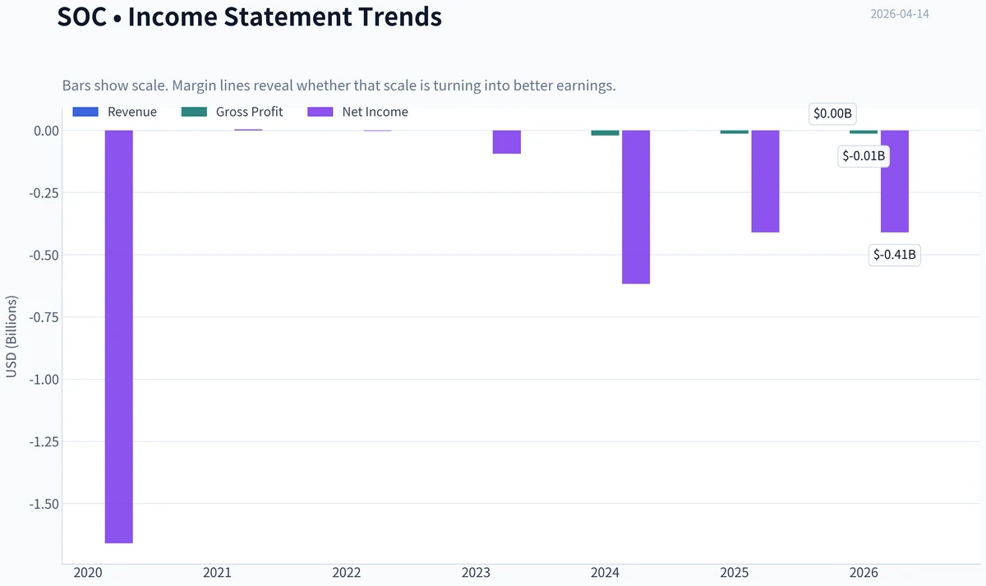Click the -1.50 y-axis tick label

click(44, 504)
